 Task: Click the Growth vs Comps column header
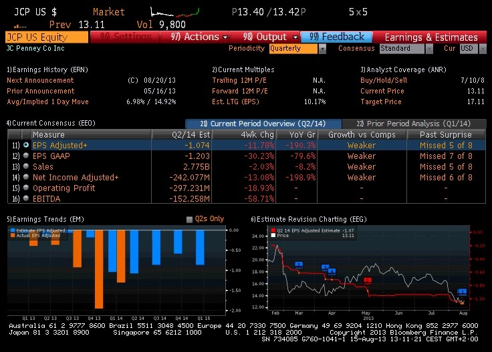click(362, 134)
